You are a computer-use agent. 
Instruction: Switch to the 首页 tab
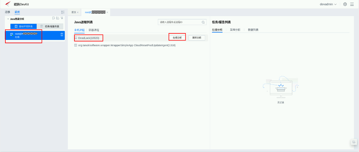pos(74,12)
